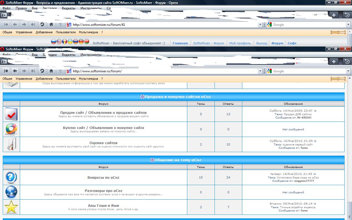Click the question mark icon for Вопросы по uCoz
This screenshot has height=220, width=352.
tap(11, 177)
